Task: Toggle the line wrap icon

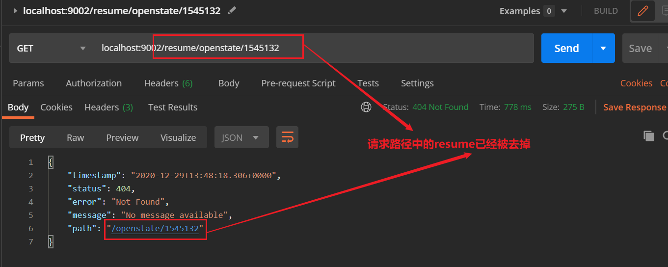Action: click(x=287, y=137)
